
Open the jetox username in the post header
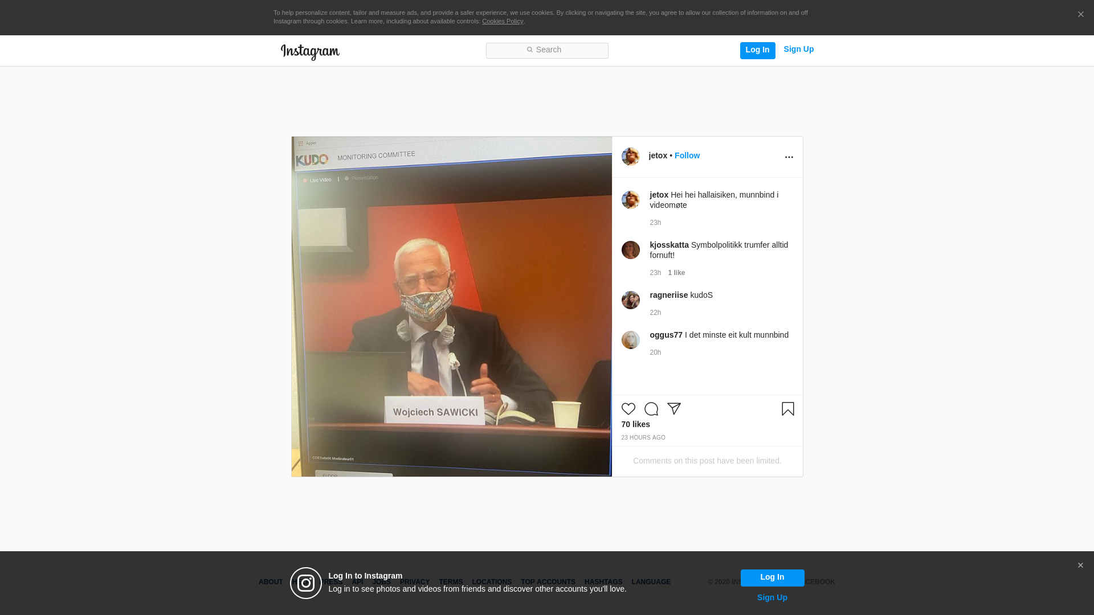point(658,155)
